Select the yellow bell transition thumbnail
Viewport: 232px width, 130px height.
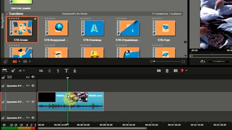coord(92,52)
